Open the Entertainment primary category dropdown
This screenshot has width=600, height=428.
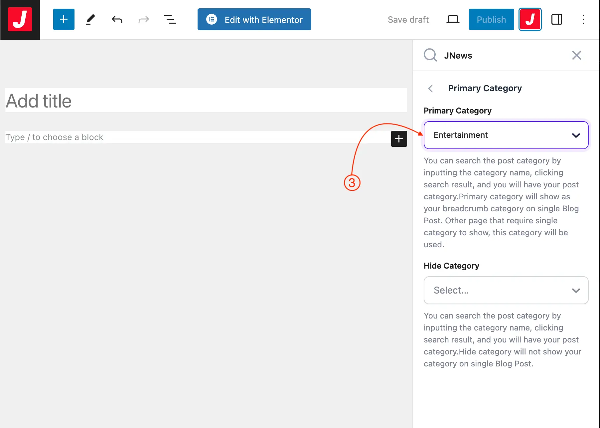click(x=506, y=135)
